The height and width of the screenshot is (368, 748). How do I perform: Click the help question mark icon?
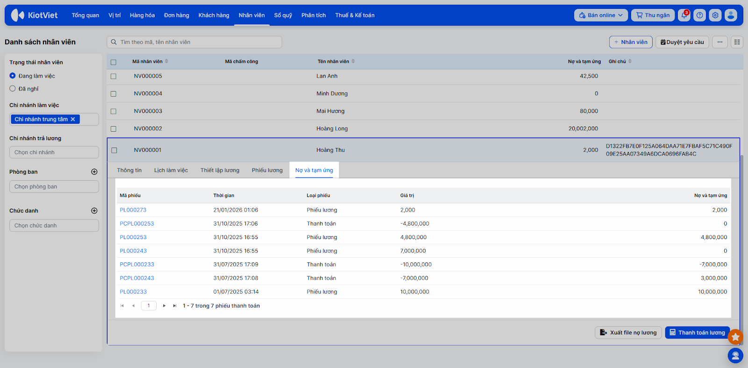pos(699,15)
